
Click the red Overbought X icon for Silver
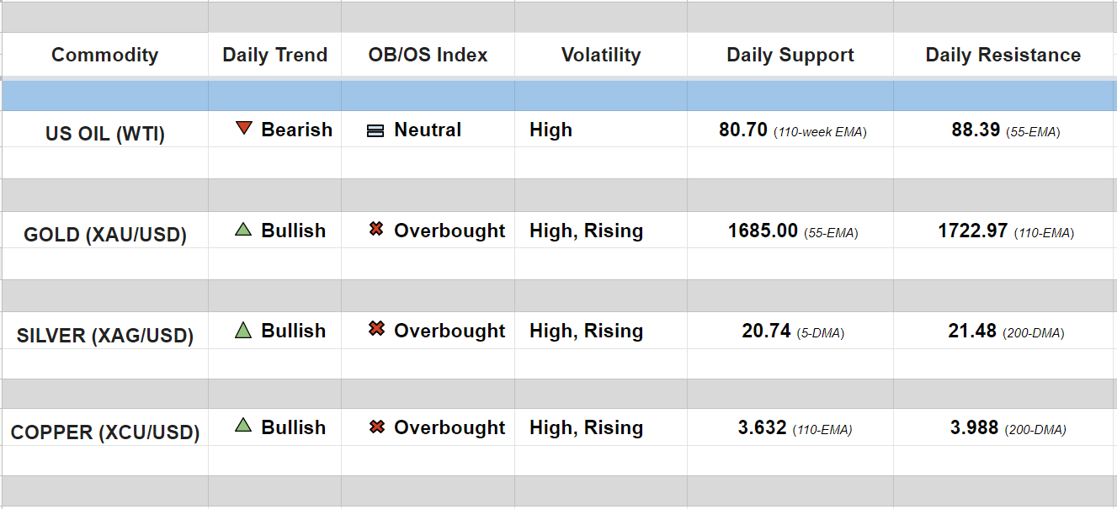[376, 330]
